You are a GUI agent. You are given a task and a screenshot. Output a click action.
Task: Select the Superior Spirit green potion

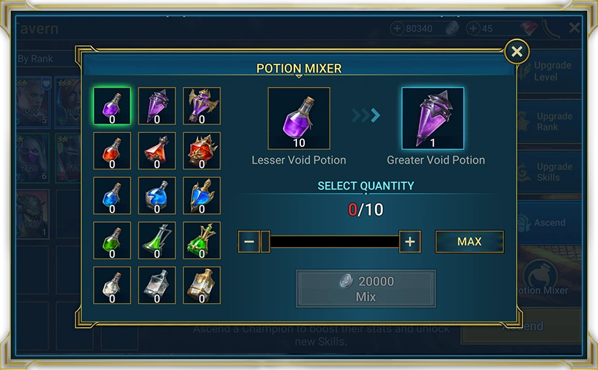pyautogui.click(x=201, y=240)
